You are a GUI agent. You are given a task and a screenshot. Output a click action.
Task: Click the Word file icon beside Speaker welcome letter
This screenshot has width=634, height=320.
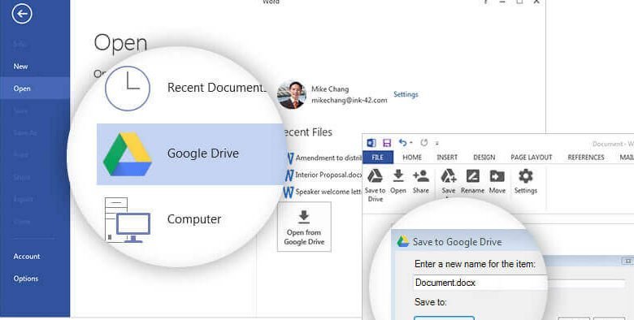point(289,192)
